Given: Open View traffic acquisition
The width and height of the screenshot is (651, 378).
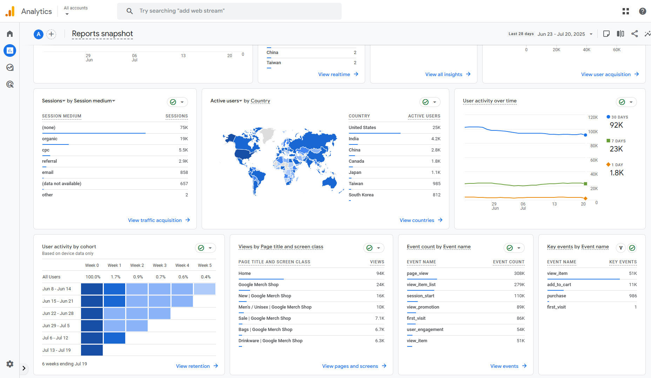Looking at the screenshot, I should click(x=159, y=220).
